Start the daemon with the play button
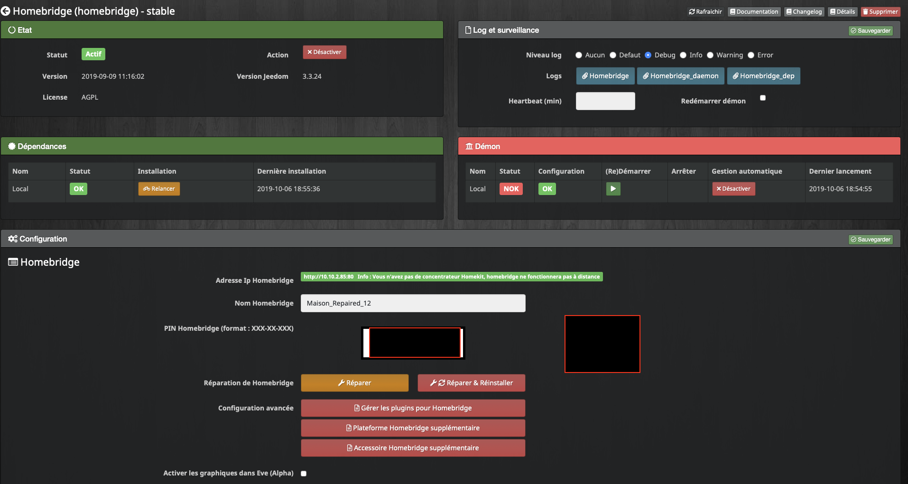 click(x=613, y=189)
